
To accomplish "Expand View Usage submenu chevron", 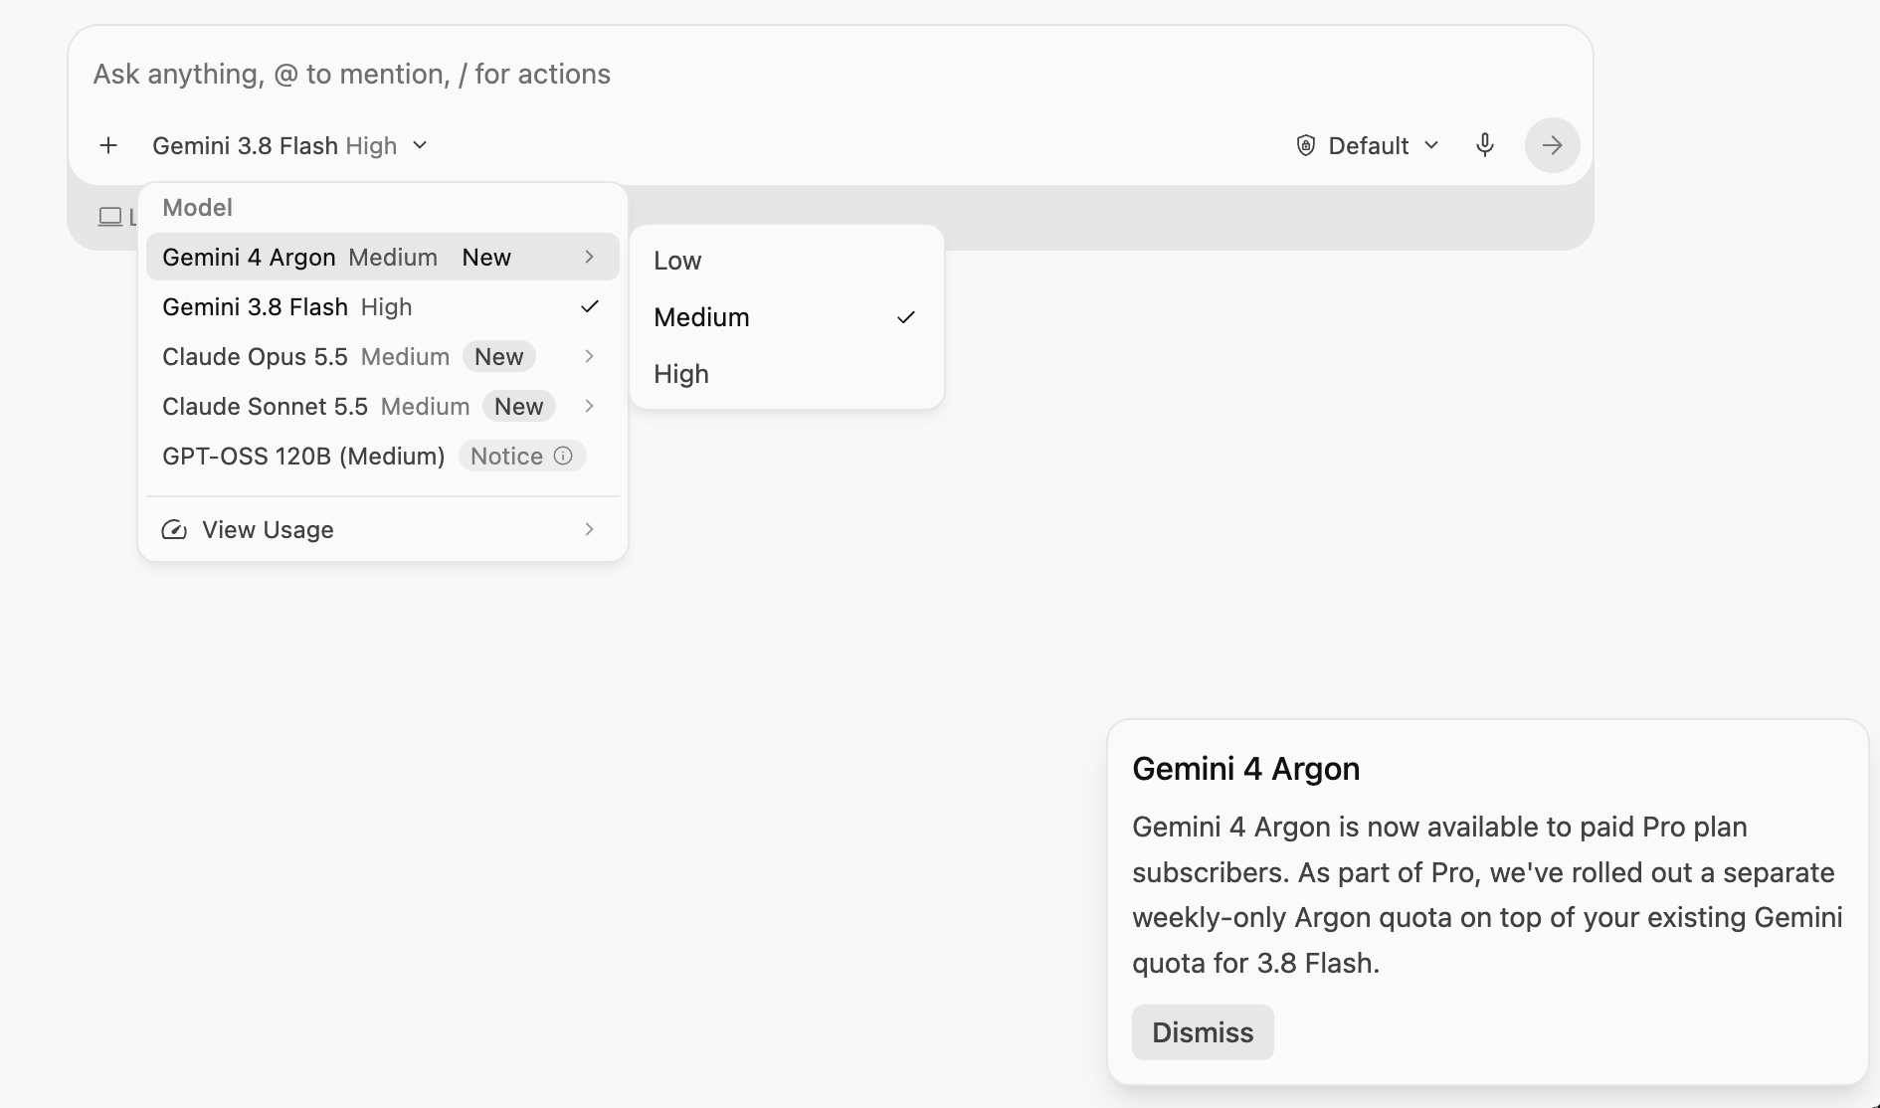I will 590,529.
